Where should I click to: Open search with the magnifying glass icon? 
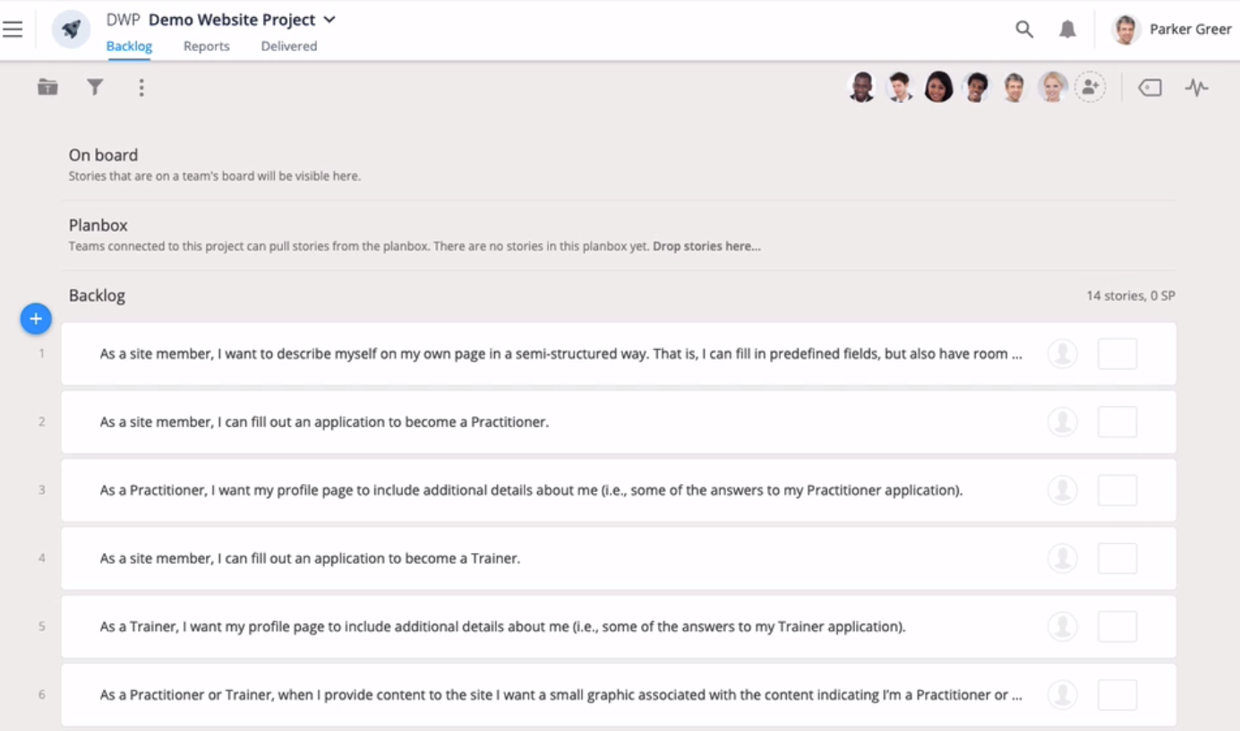[1023, 28]
